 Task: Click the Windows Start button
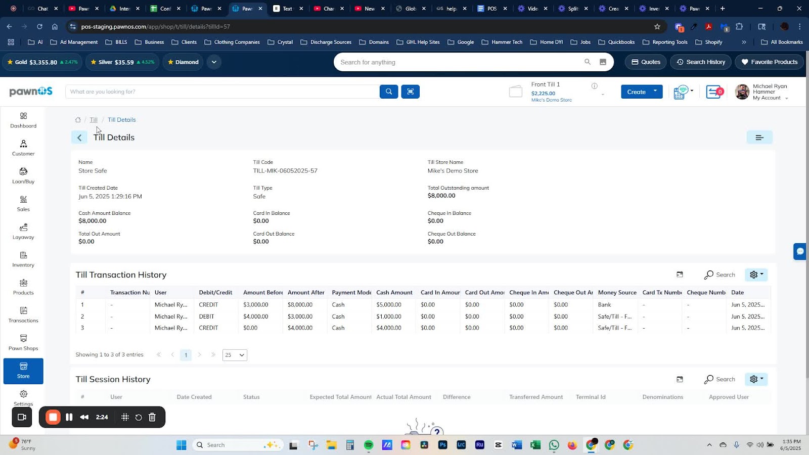coord(181,445)
